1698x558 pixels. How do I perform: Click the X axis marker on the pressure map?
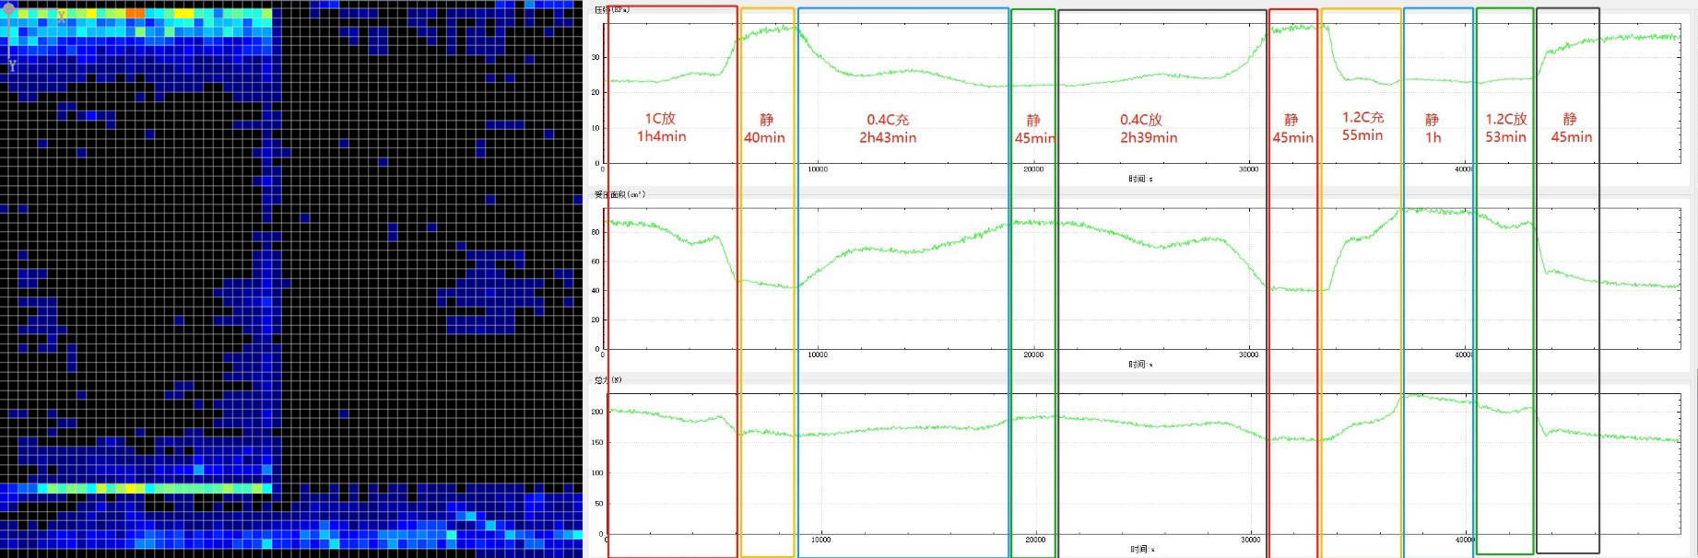coord(61,16)
